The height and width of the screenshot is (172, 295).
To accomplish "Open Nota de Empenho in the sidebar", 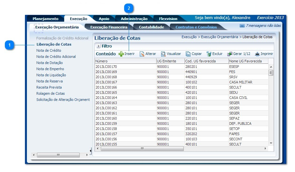I will [x=50, y=69].
